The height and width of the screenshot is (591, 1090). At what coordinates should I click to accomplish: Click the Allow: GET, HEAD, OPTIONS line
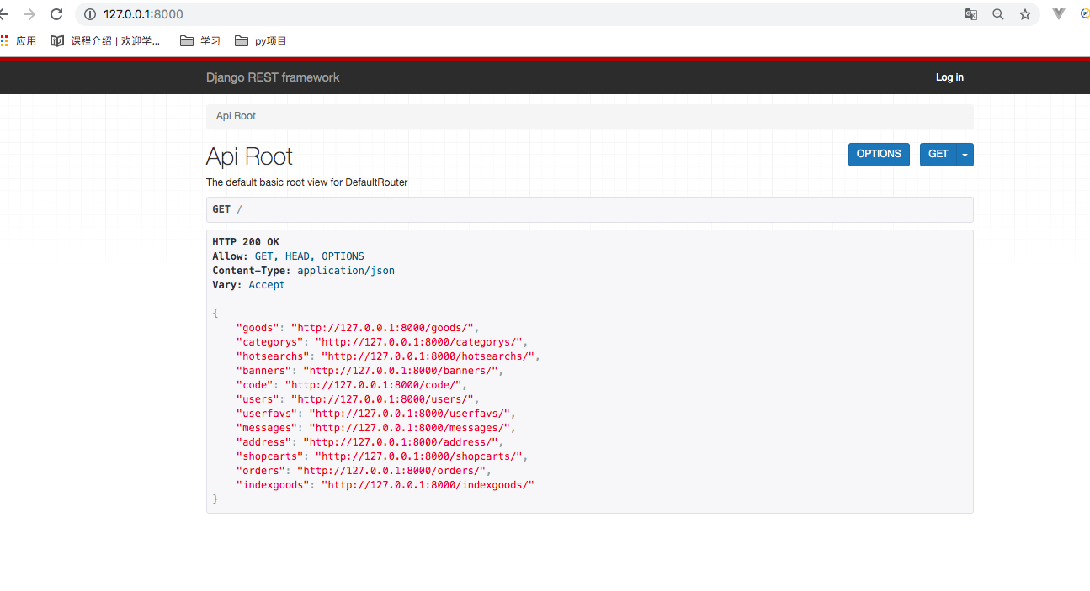[x=288, y=256]
